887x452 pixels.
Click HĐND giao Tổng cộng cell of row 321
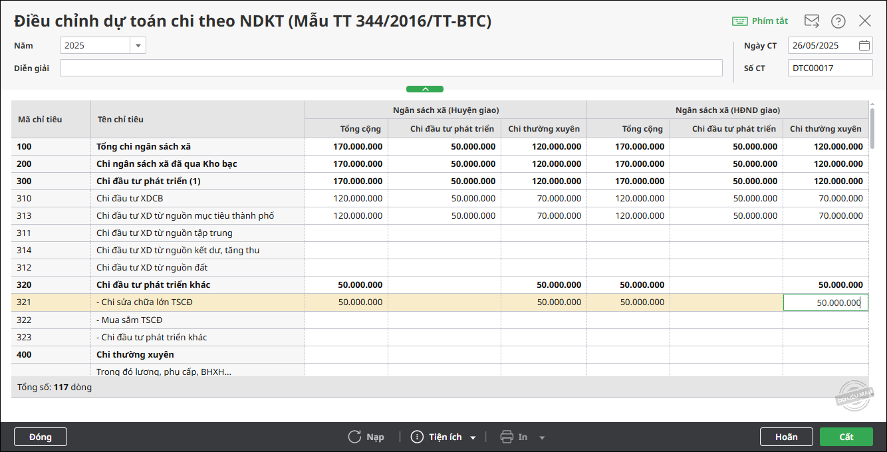coord(628,302)
